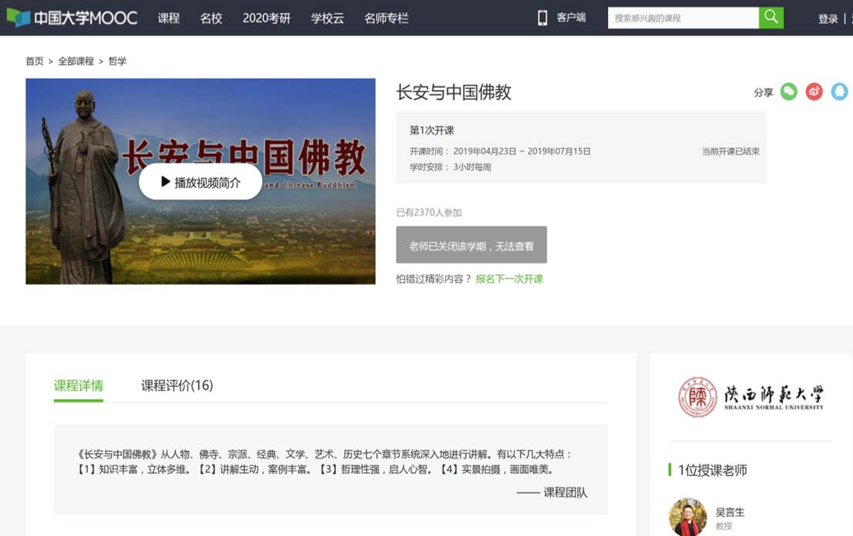Navigate to 学校云
Screen dimensions: 853x536
tap(327, 18)
